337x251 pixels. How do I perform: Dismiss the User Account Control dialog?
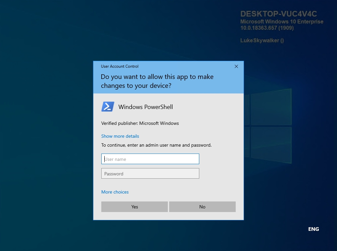click(x=236, y=66)
